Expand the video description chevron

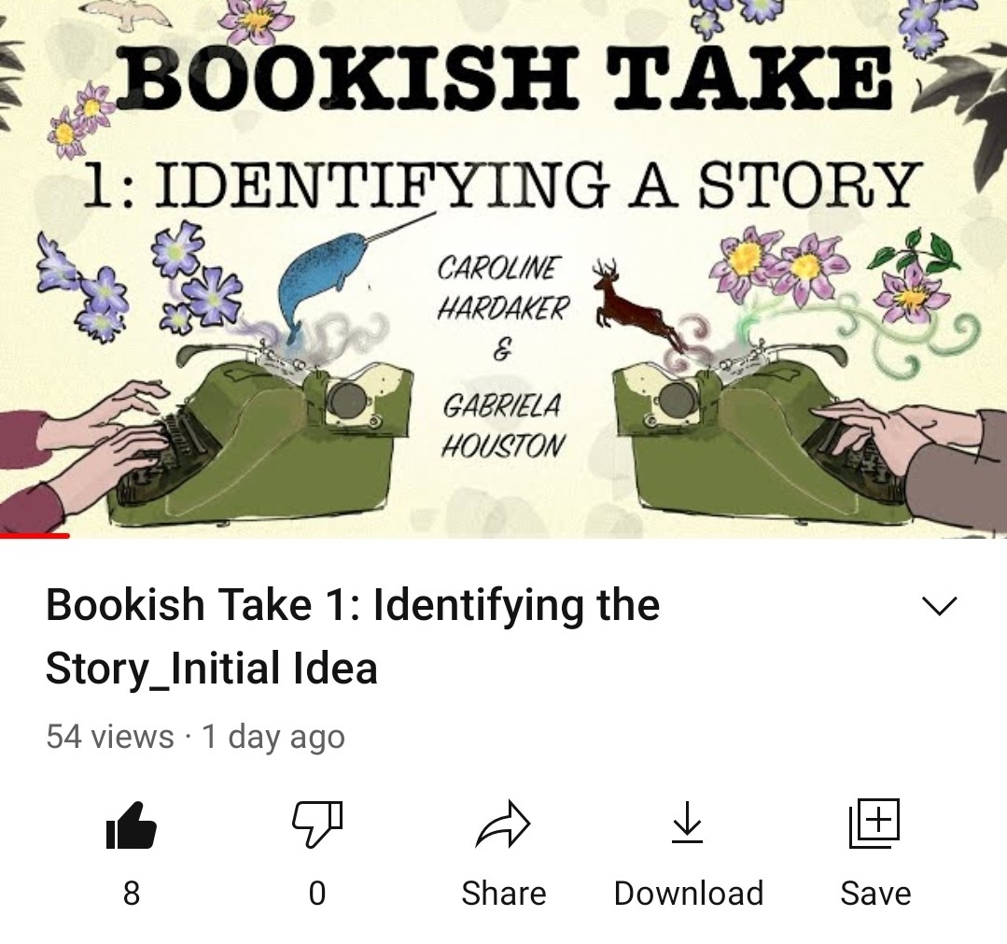click(x=939, y=605)
